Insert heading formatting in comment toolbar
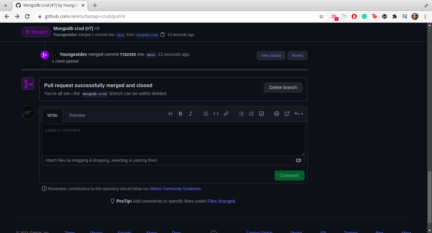 click(x=170, y=114)
